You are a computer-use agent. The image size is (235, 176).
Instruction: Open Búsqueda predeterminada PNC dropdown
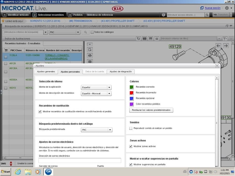(97, 130)
